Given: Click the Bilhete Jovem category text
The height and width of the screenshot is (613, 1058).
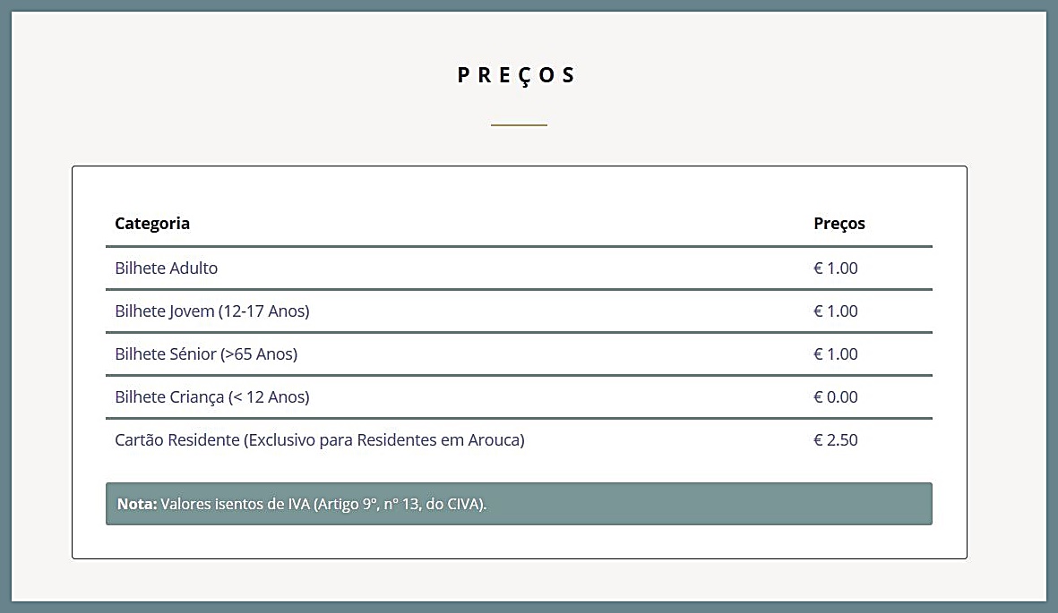Looking at the screenshot, I should 165,311.
